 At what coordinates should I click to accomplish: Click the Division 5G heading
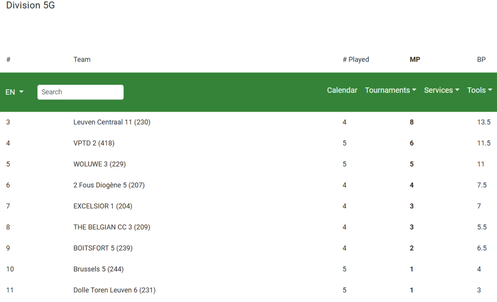point(30,6)
